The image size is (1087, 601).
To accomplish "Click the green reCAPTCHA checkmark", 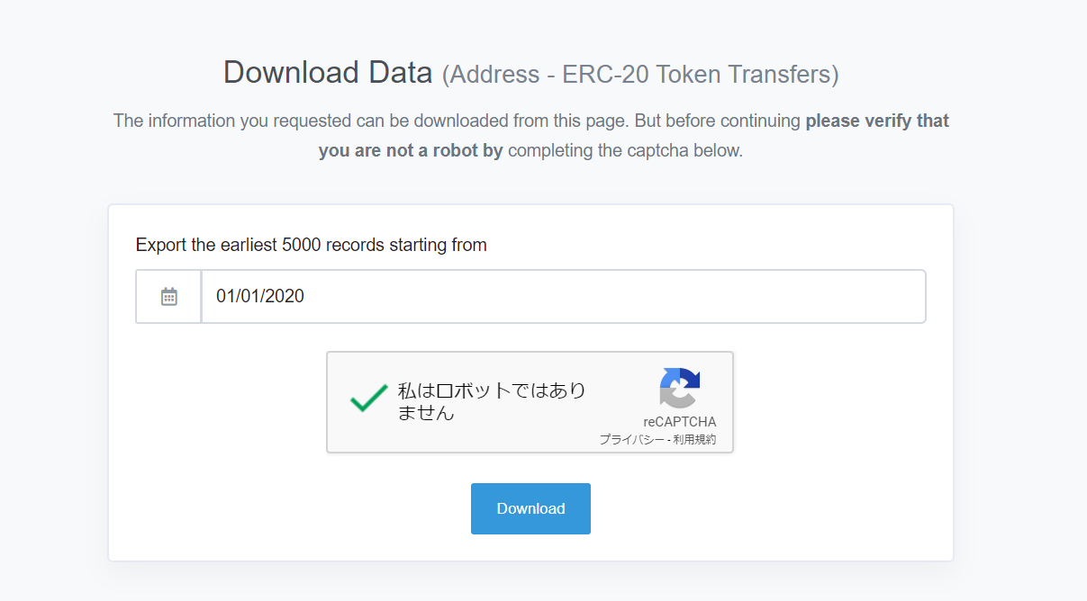I will pos(368,399).
